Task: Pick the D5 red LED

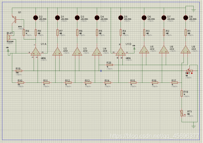Action: (121, 18)
